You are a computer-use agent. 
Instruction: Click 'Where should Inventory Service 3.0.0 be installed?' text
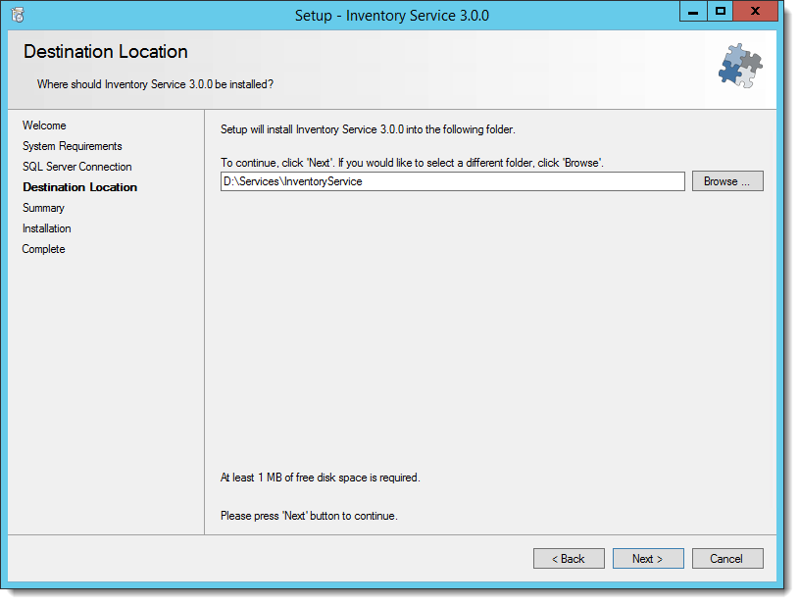(155, 84)
